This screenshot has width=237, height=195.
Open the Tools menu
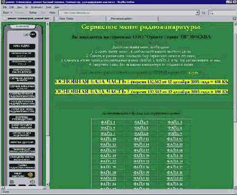(48, 7)
